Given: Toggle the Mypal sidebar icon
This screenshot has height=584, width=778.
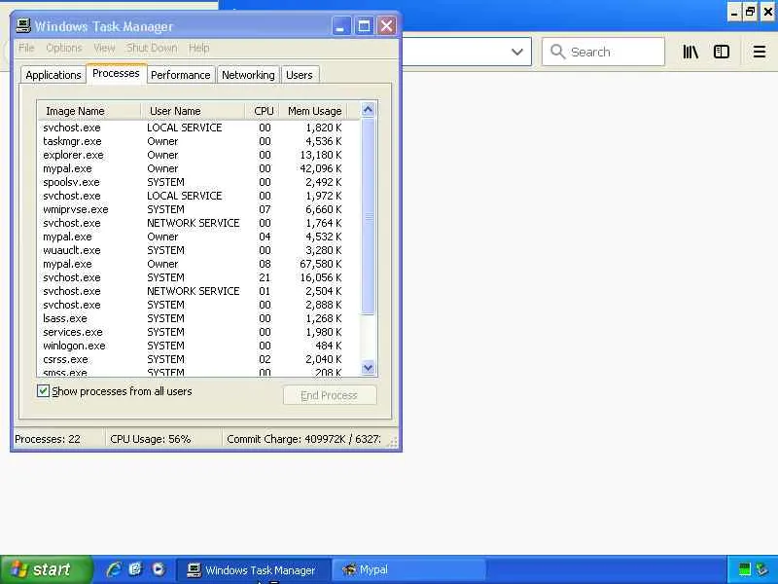Looking at the screenshot, I should click(x=721, y=52).
